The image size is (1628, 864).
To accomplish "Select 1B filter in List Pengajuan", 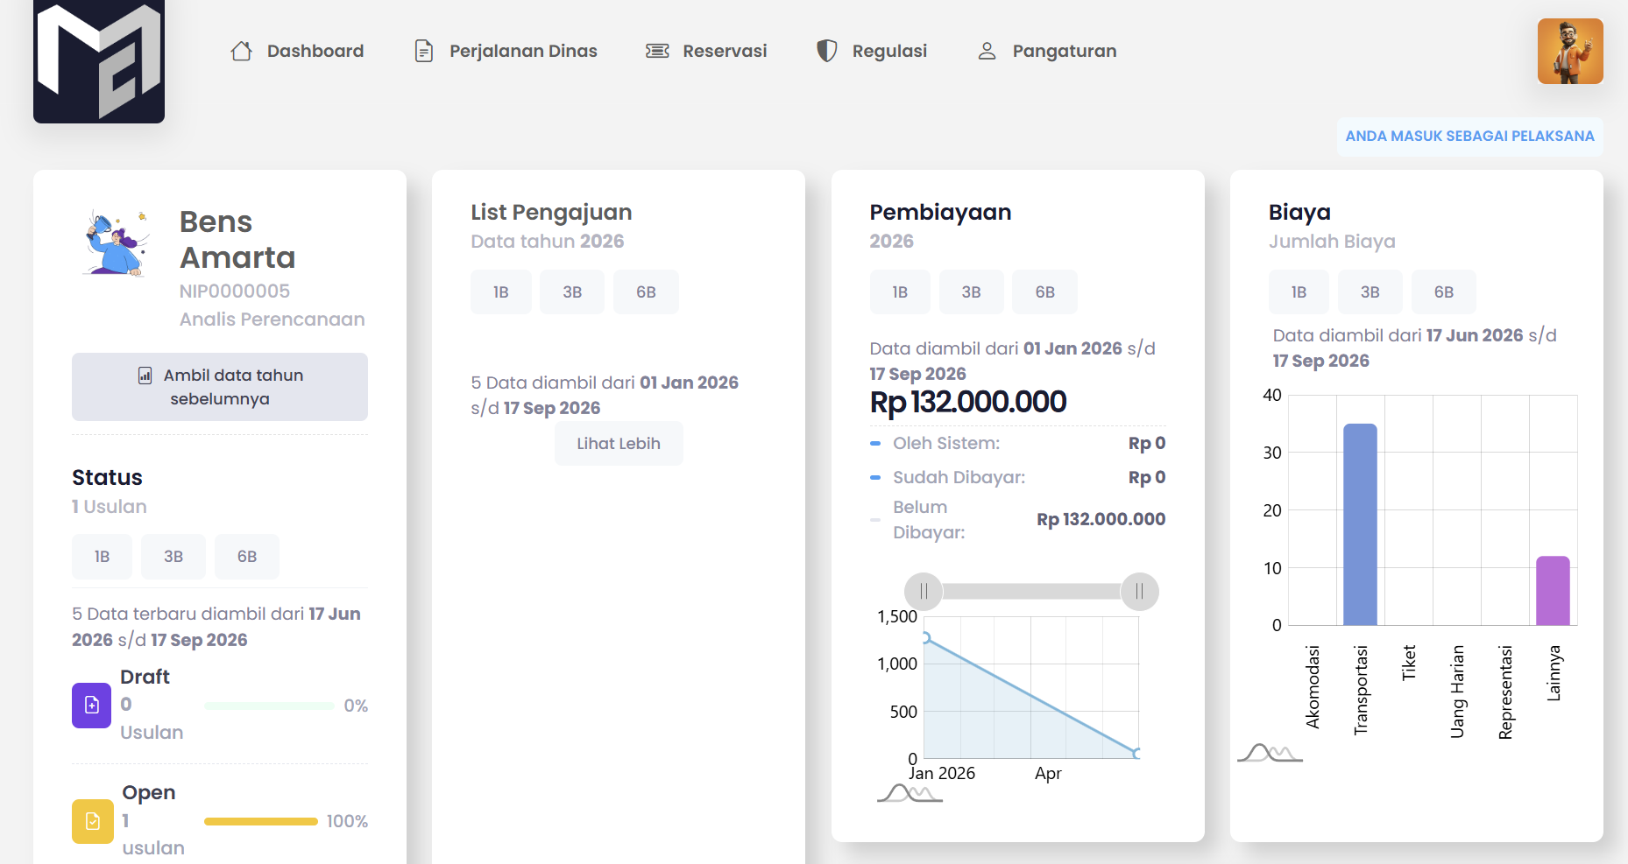I will 501,292.
